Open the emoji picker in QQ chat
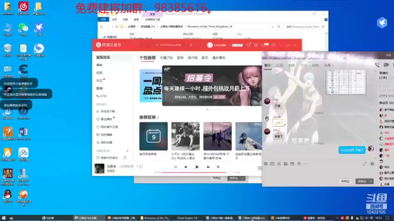This screenshot has height=221, width=394. tap(265, 164)
